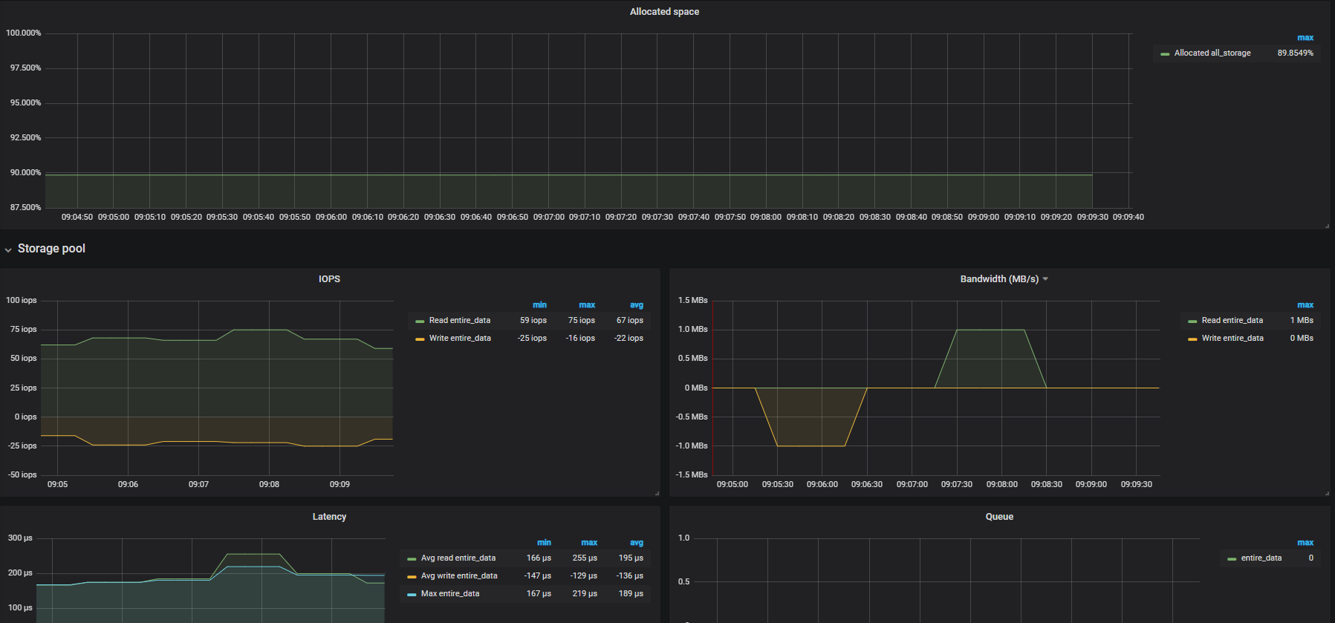Toggle the Allocated all_storage legend series
Image resolution: width=1335 pixels, height=623 pixels.
pyautogui.click(x=1212, y=53)
